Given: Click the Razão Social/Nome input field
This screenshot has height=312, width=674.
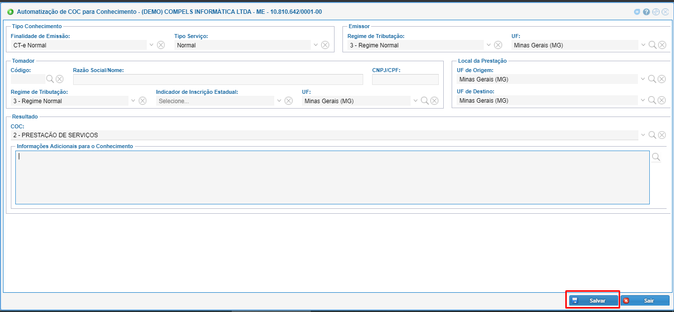Looking at the screenshot, I should point(218,79).
